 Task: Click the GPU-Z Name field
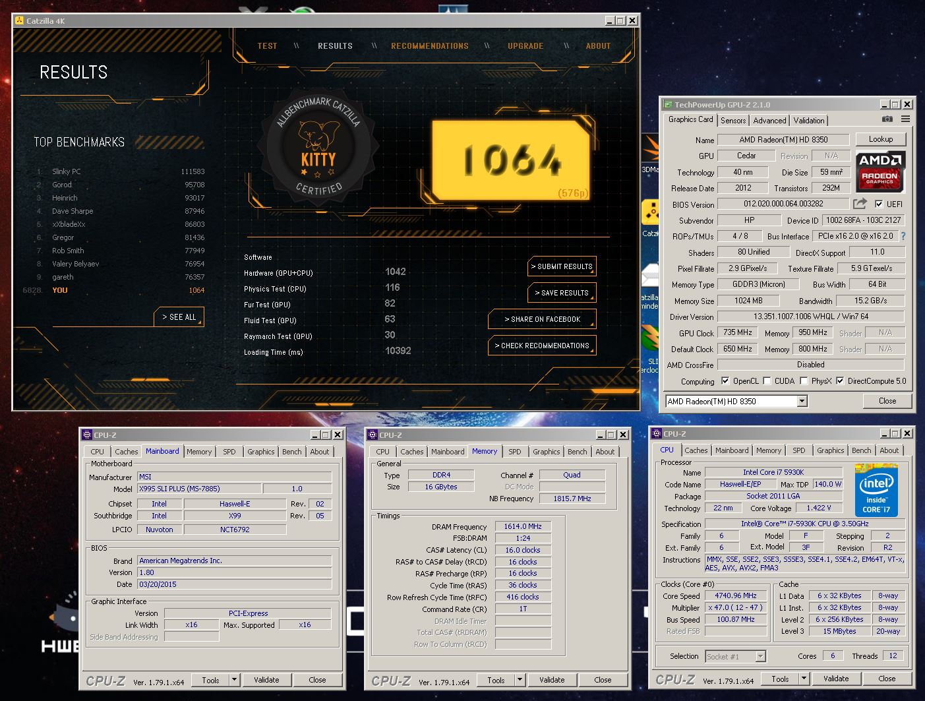point(783,140)
